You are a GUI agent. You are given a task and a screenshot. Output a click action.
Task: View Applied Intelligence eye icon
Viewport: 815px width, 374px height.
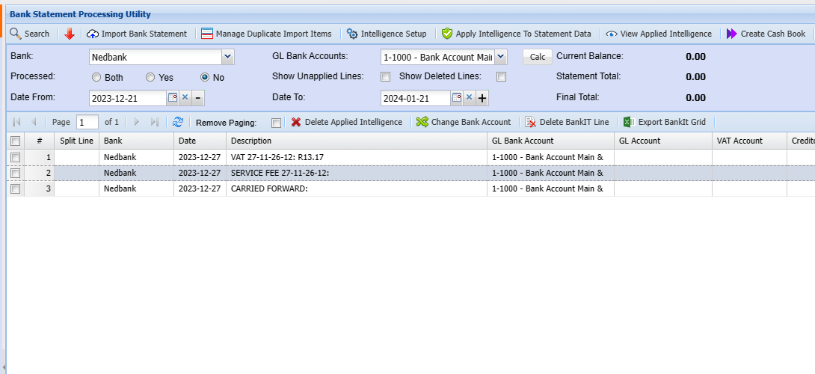point(612,34)
